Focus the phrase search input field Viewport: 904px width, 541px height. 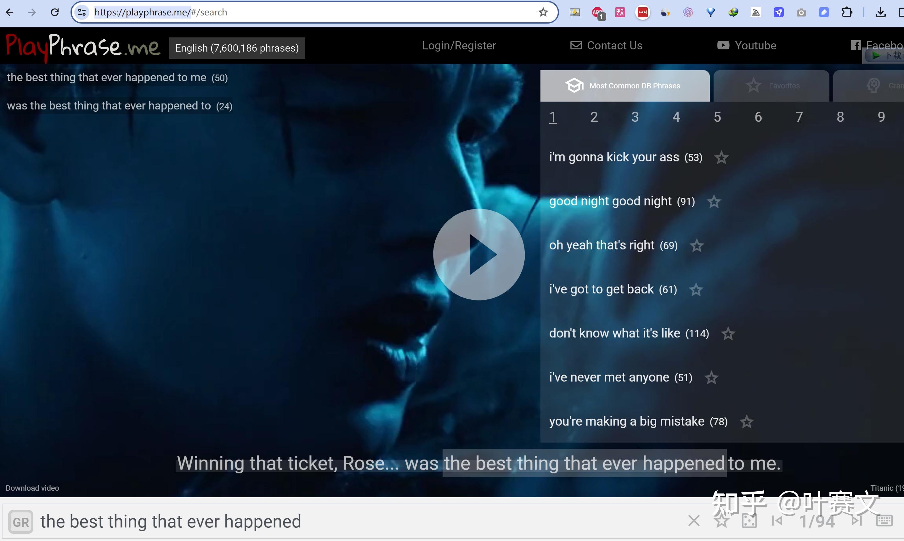point(358,522)
